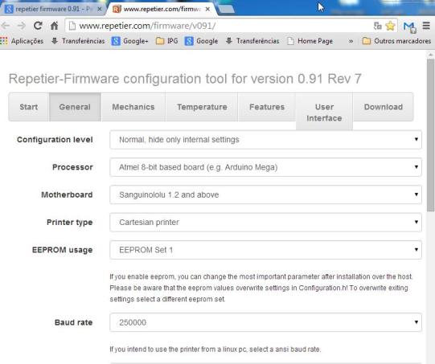435x364 pixels.
Task: Open first Transferências bookmark
Action: tap(78, 41)
